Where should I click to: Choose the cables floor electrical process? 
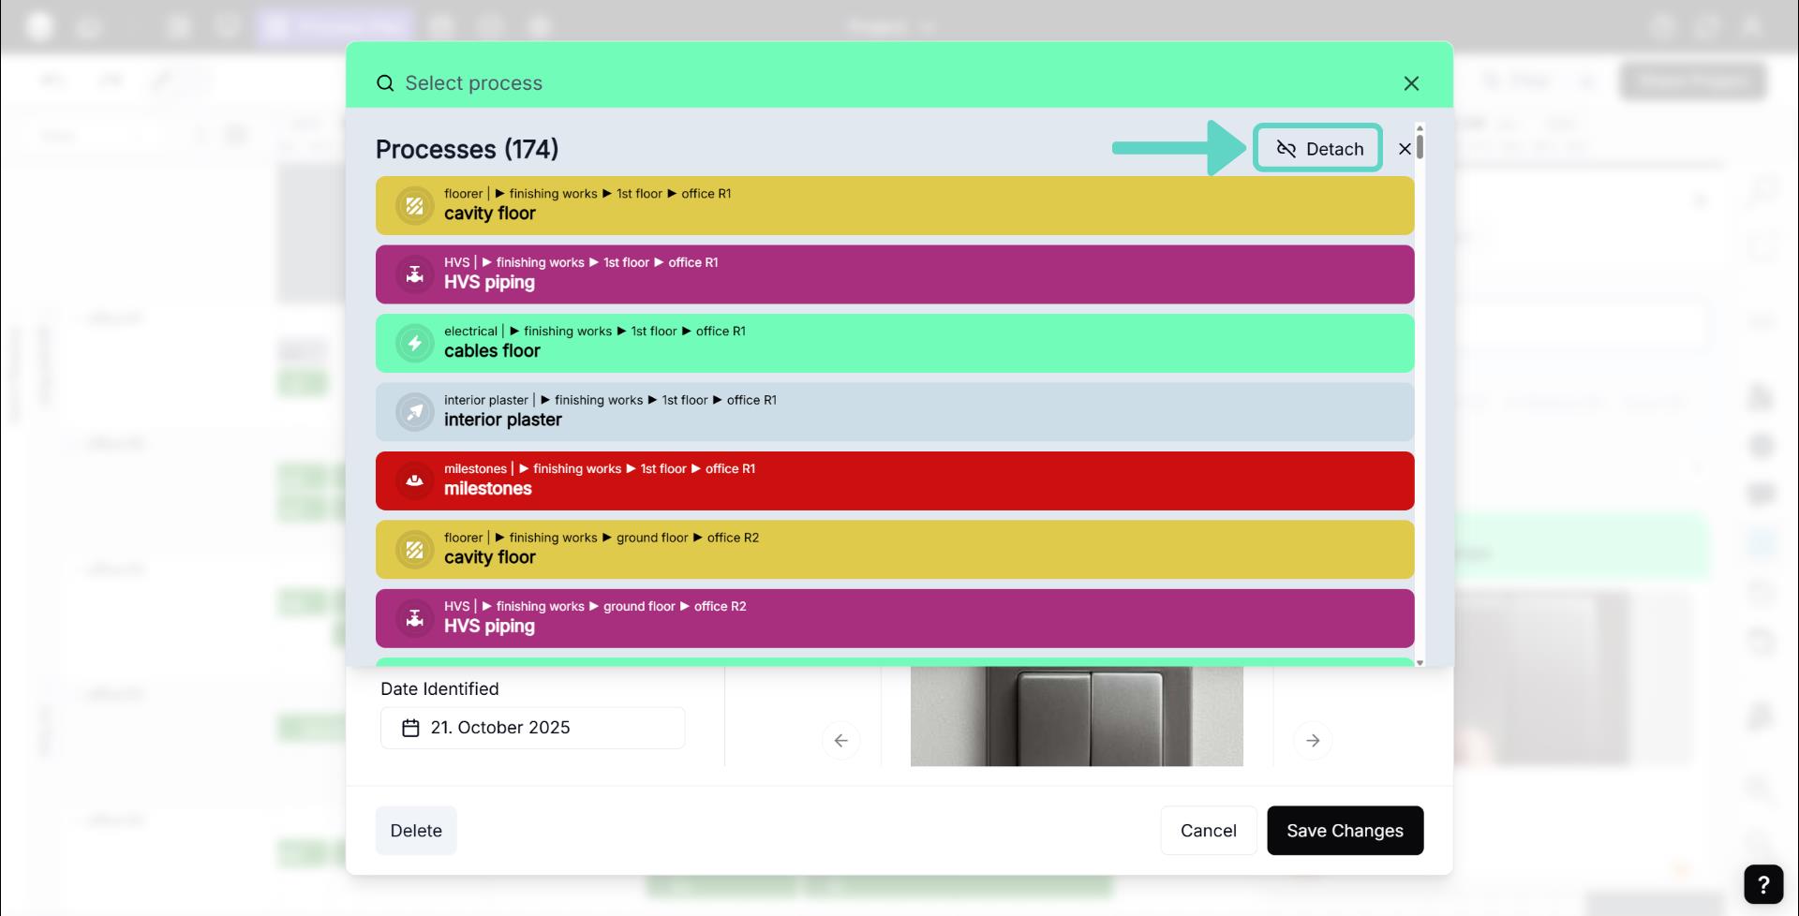894,343
